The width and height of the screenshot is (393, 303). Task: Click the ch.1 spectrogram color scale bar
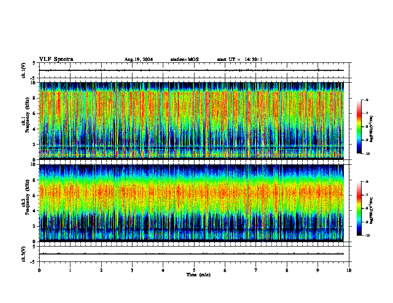coord(359,127)
